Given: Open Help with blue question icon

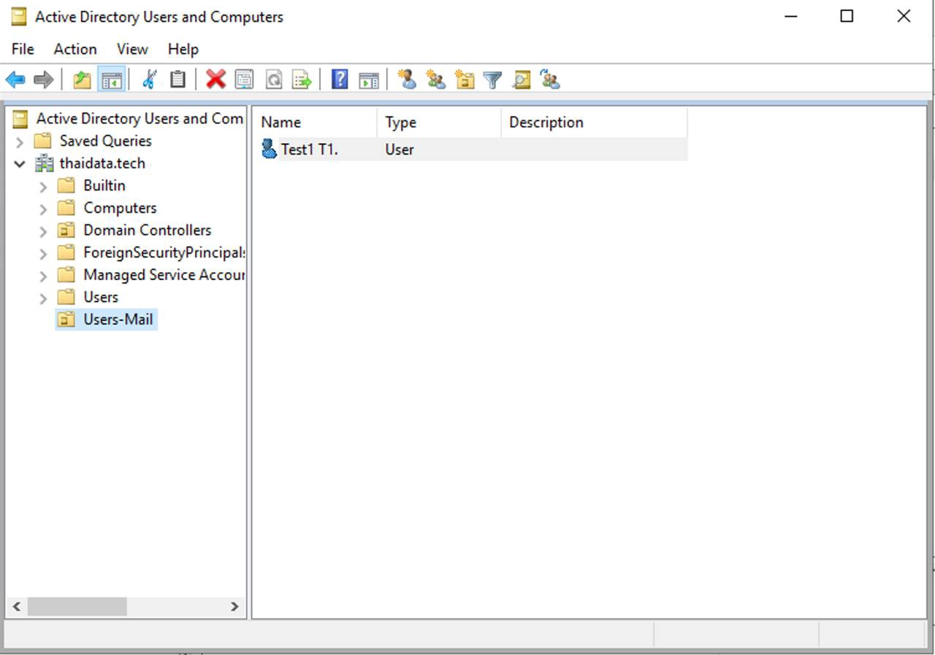Looking at the screenshot, I should coord(340,80).
